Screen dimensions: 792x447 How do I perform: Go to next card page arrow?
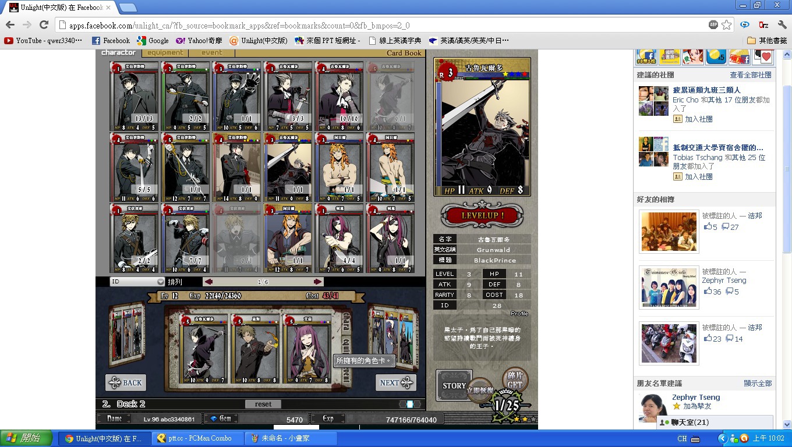coord(317,282)
